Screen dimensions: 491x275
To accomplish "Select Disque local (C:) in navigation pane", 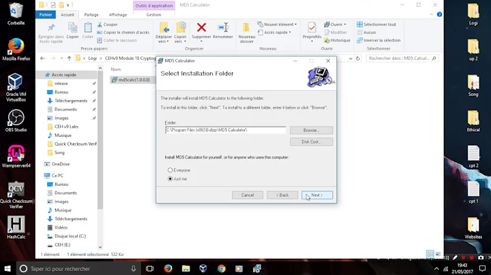I will click(70, 236).
